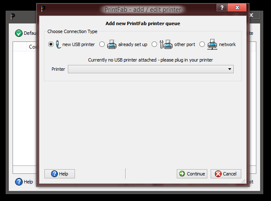Image resolution: width=271 pixels, height=201 pixels.
Task: Click the Continue button
Action: click(x=192, y=174)
